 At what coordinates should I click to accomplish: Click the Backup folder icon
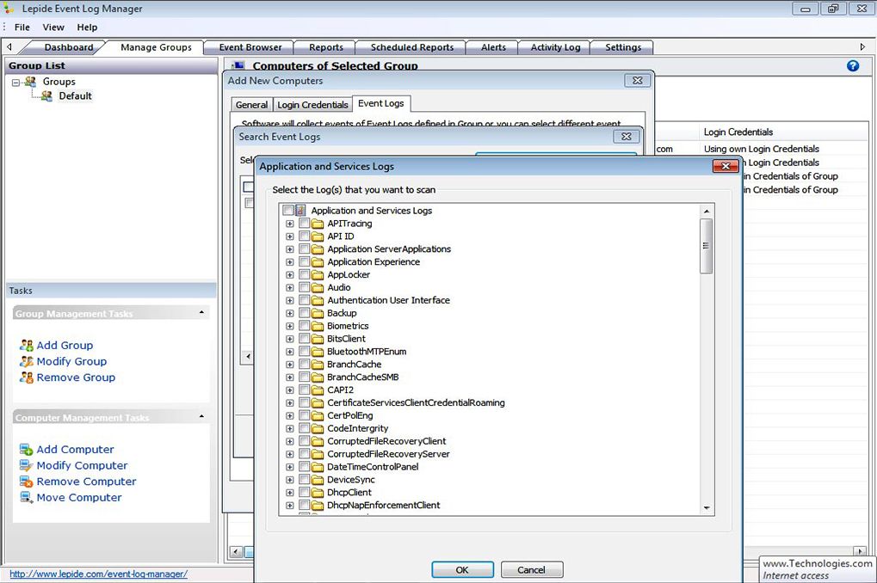(318, 314)
